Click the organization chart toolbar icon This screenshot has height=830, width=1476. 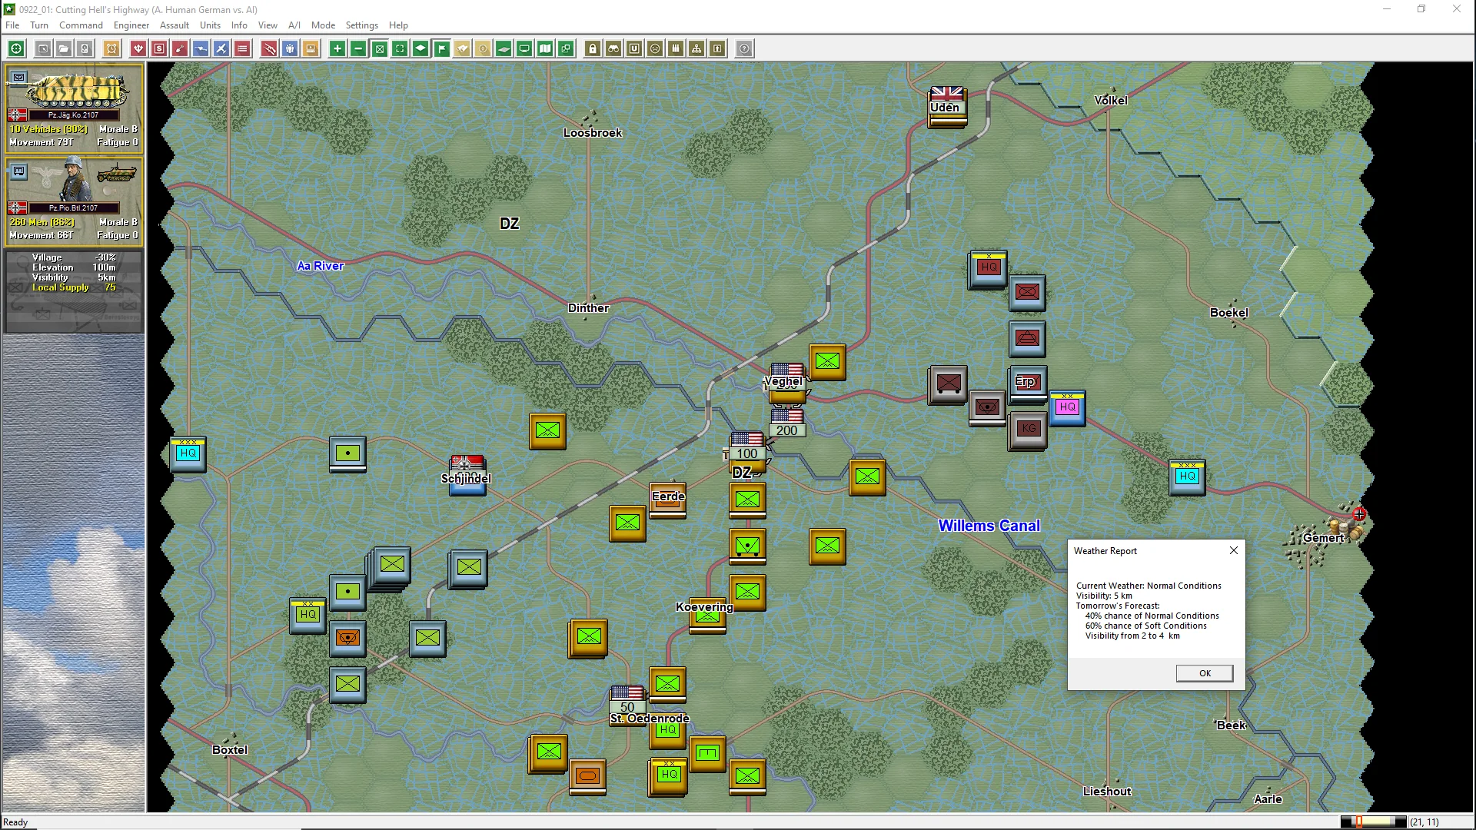(696, 49)
